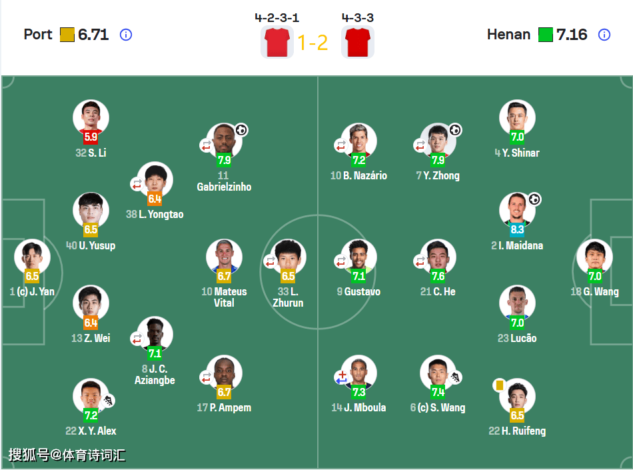Viewport: 633px width, 470px height.
Task: Click the goal ball icon on Y. Zhong
Action: click(x=455, y=130)
